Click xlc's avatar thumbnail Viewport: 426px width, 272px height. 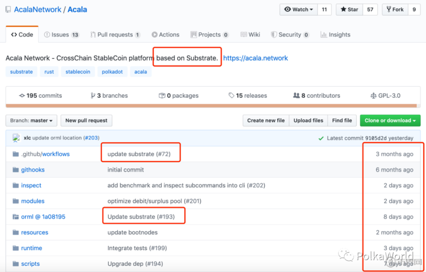pyautogui.click(x=16, y=138)
